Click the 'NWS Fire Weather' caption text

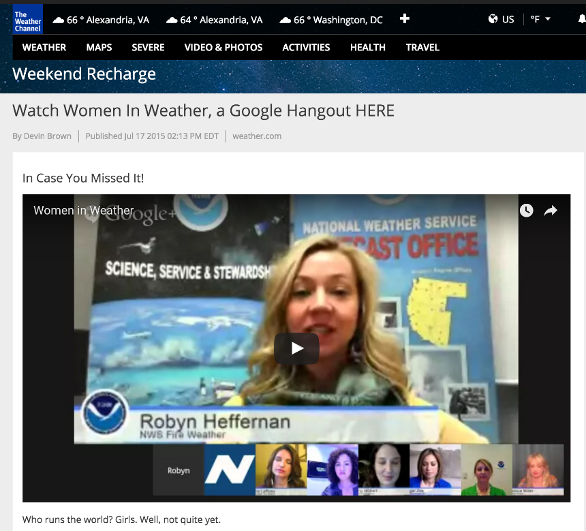(x=183, y=434)
